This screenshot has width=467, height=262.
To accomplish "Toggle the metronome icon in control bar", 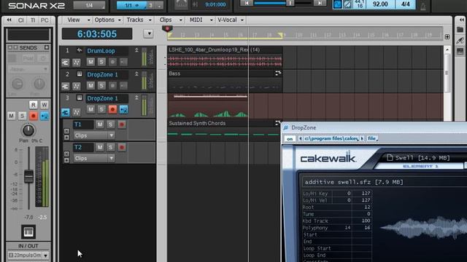I will 423,6.
